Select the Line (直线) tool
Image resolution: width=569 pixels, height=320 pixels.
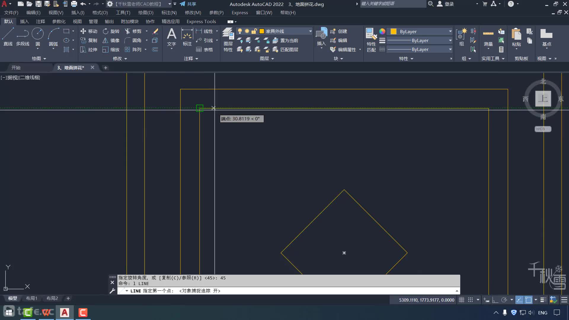point(8,37)
